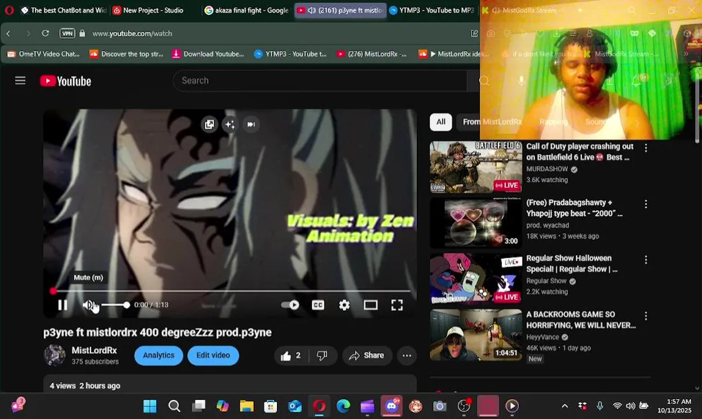The width and height of the screenshot is (702, 419).
Task: Open Battlefield 6 live video thumbnail
Action: point(476,167)
